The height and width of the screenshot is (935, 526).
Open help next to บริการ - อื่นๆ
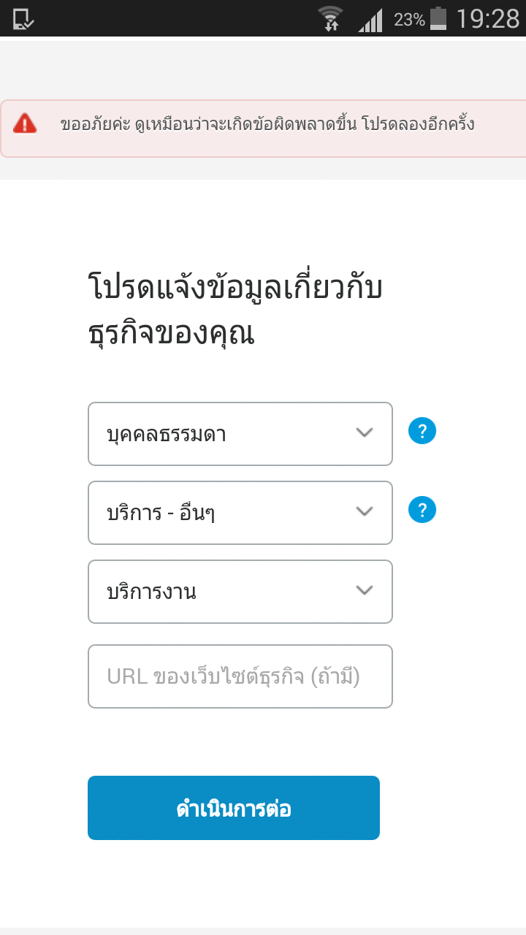click(422, 510)
